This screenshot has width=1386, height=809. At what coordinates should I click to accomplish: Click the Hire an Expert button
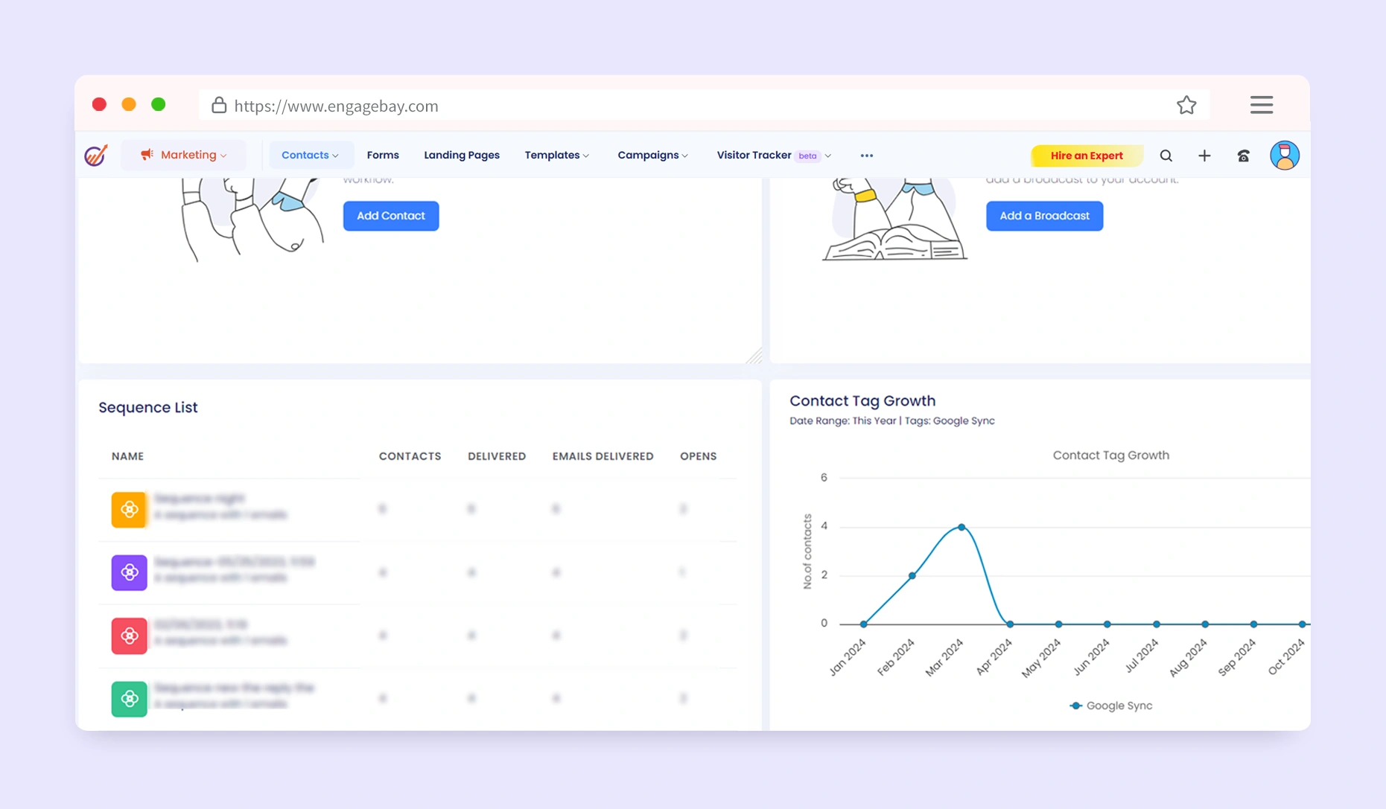tap(1086, 156)
